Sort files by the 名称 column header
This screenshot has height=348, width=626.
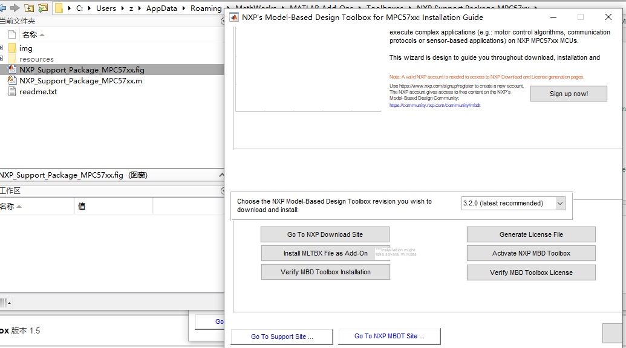coord(33,34)
